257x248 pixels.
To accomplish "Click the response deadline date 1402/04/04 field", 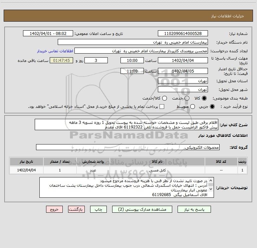I will coord(183,60).
